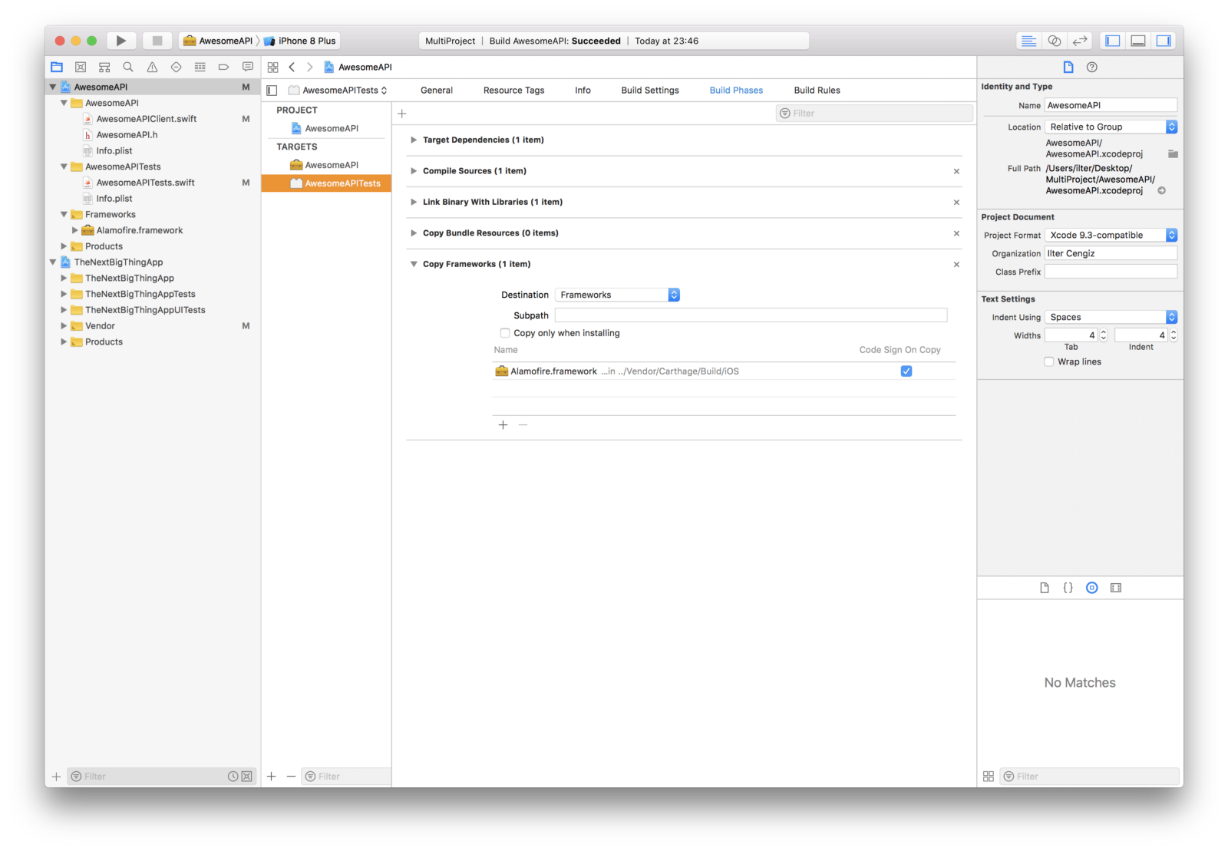
Task: Open the Symbol navigator icon
Action: (x=104, y=68)
